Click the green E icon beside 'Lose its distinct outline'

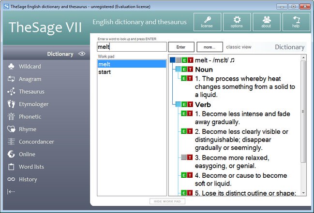tap(184, 193)
